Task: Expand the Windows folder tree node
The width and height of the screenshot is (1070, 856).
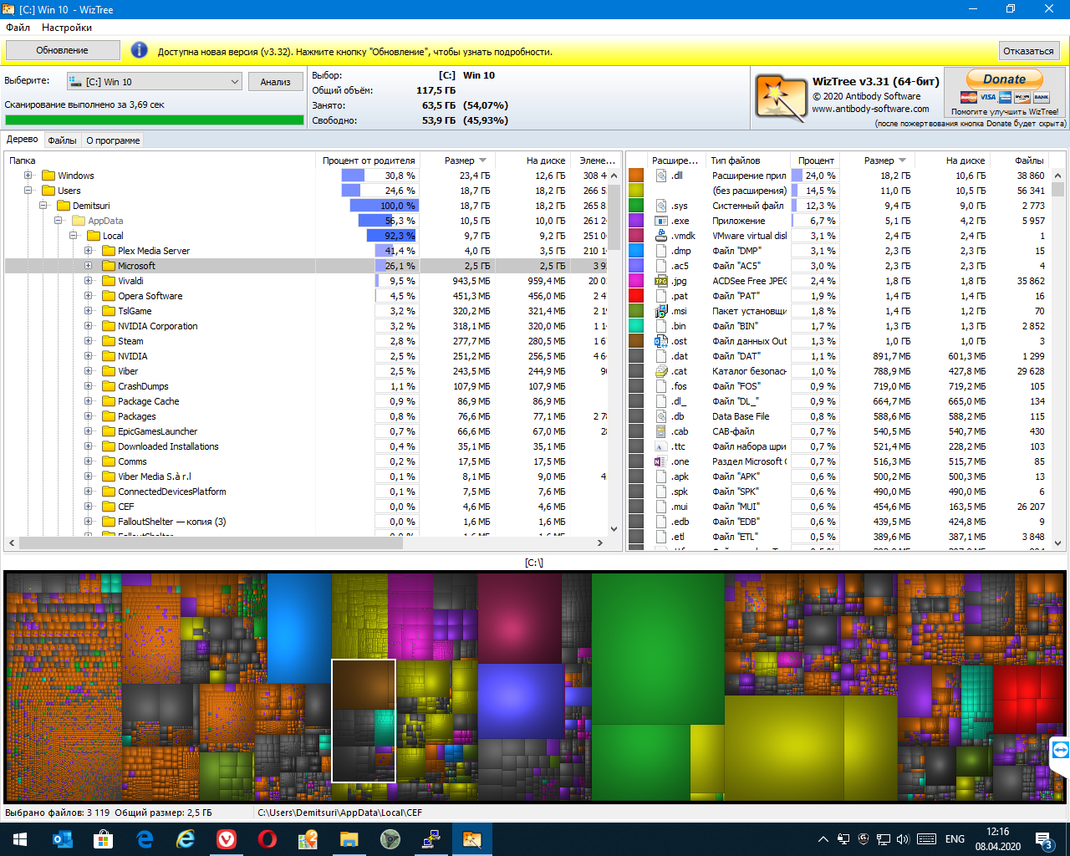Action: click(28, 176)
